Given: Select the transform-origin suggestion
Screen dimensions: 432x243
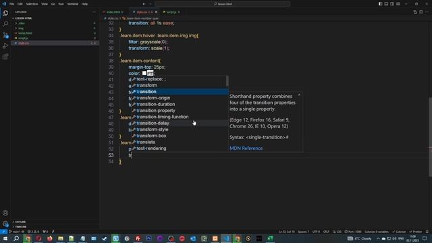Looking at the screenshot, I should [180, 98].
